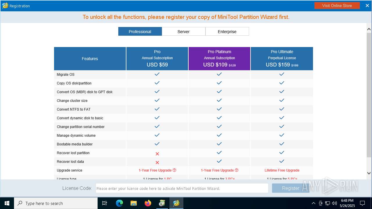
Task: Click the Pro checkmark for Bootable media builder
Action: click(x=157, y=144)
